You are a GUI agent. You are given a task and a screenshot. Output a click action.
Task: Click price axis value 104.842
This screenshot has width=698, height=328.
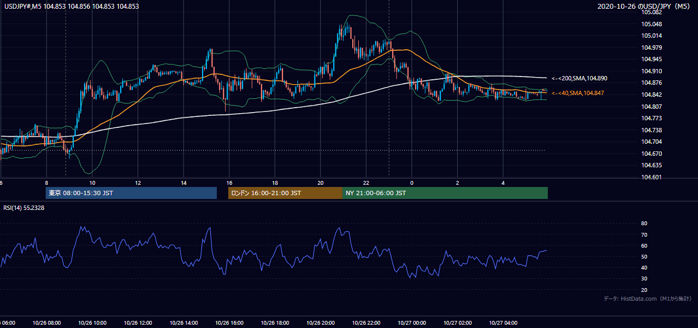click(652, 95)
